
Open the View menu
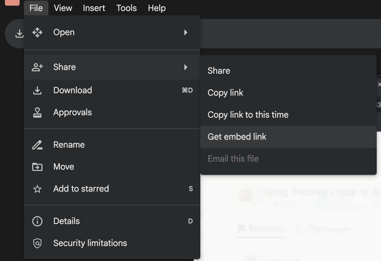click(63, 8)
